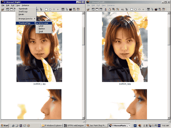Image resolution: width=171 pixels, height=128 pixels.
Task: Open StereoPhoto taskbar group dropdown
Action: 129,126
